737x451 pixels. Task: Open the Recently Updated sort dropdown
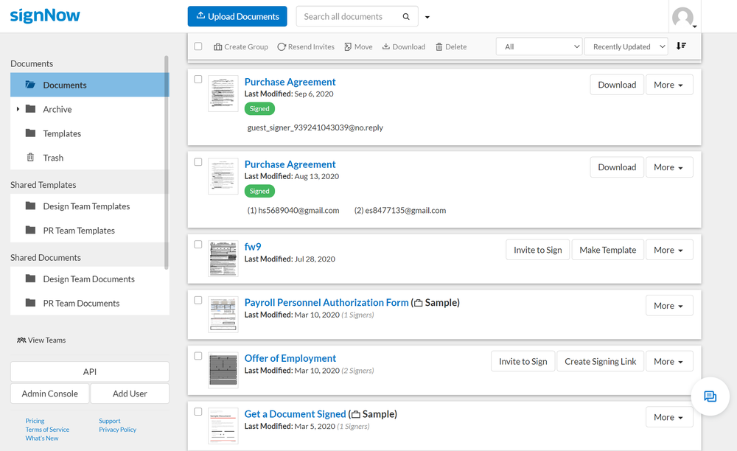pyautogui.click(x=626, y=46)
